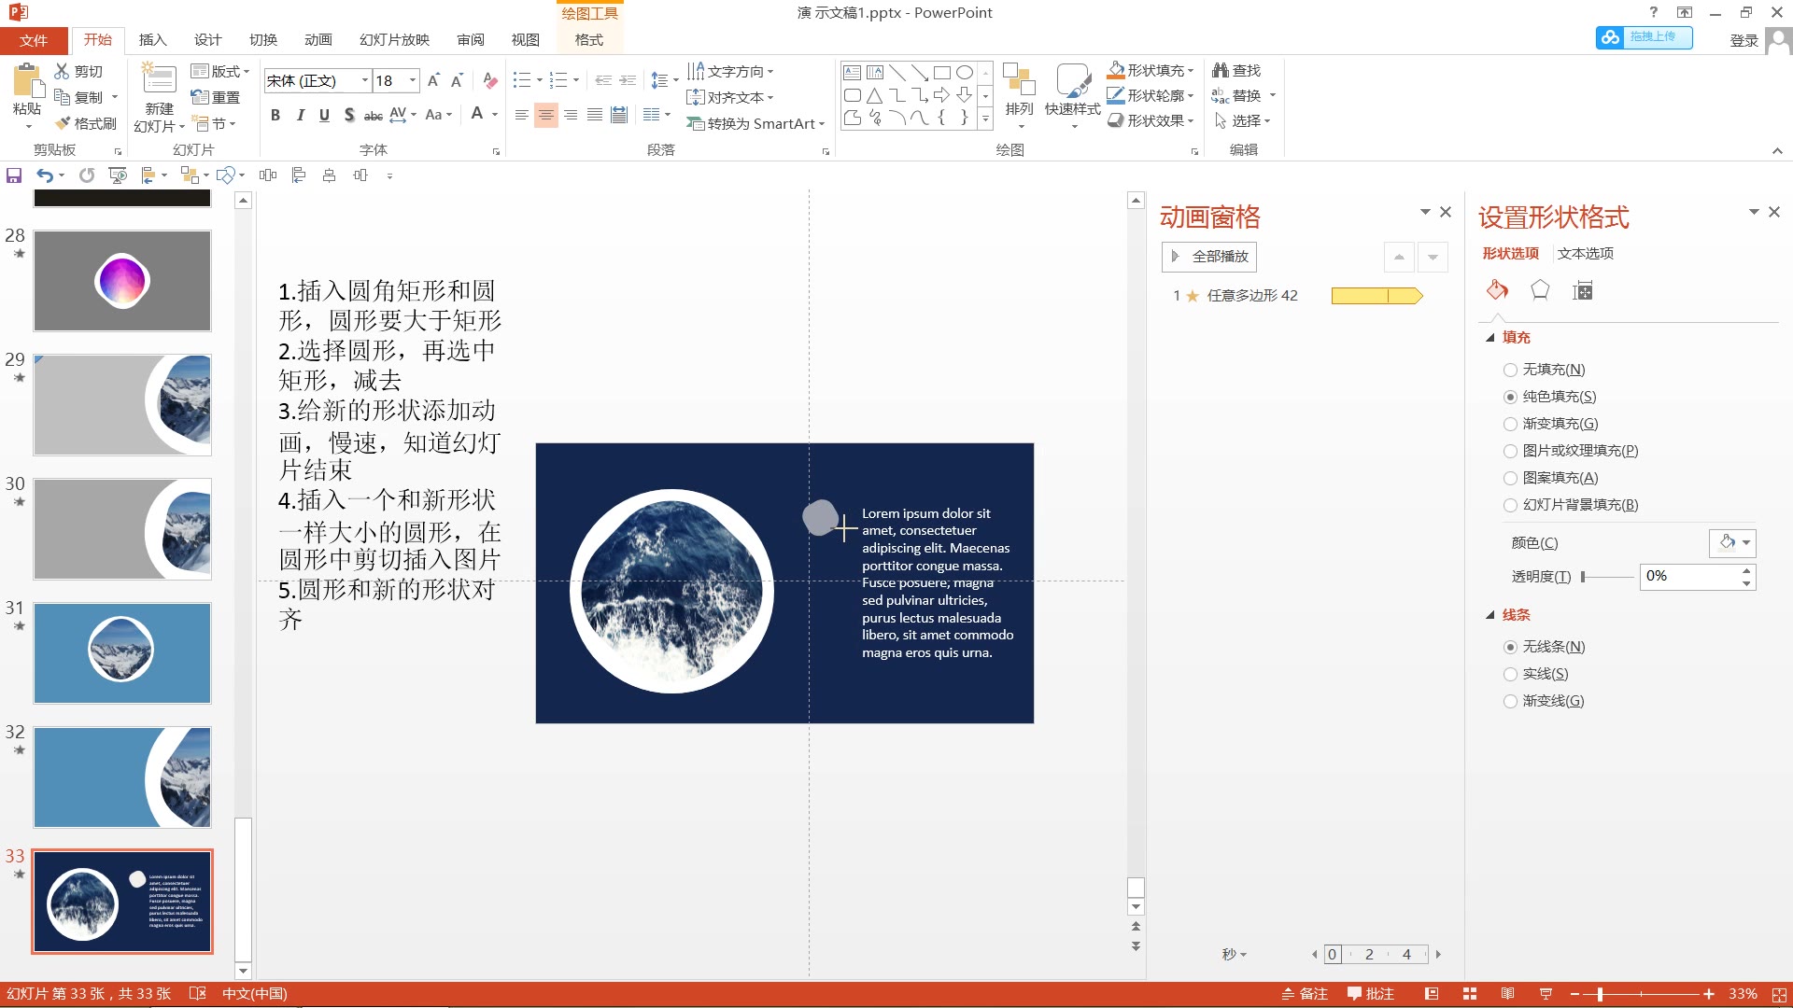1793x1008 pixels.
Task: Click the New Slide icon
Action: [159, 81]
